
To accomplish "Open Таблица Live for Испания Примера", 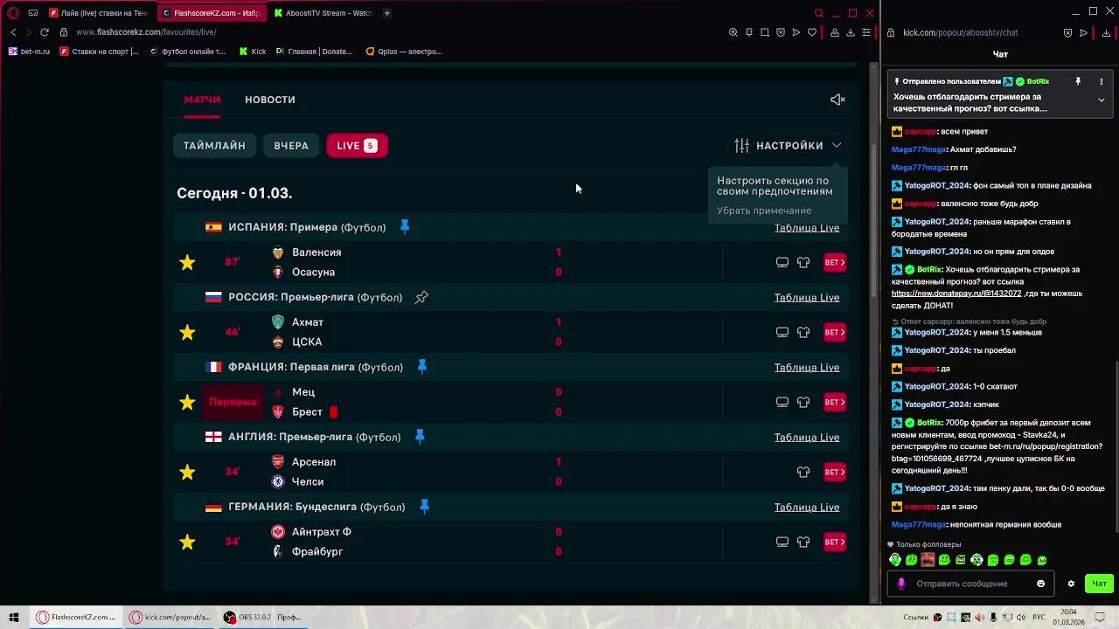I will (x=807, y=228).
